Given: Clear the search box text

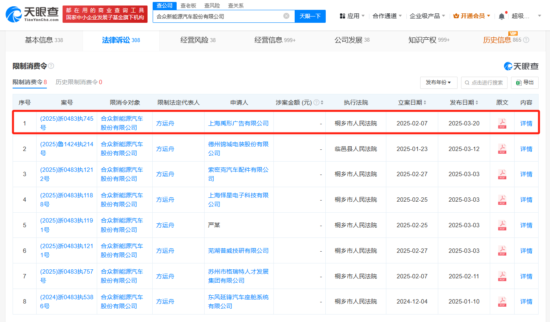Looking at the screenshot, I should (286, 16).
